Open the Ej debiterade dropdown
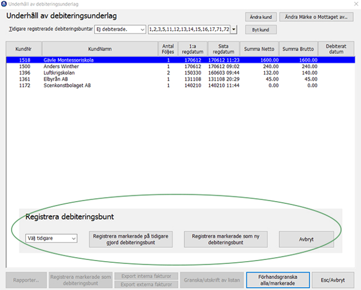This screenshot has width=361, height=290. point(120,29)
